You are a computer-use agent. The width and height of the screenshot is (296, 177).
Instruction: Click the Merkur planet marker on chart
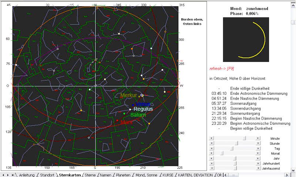click(142, 95)
